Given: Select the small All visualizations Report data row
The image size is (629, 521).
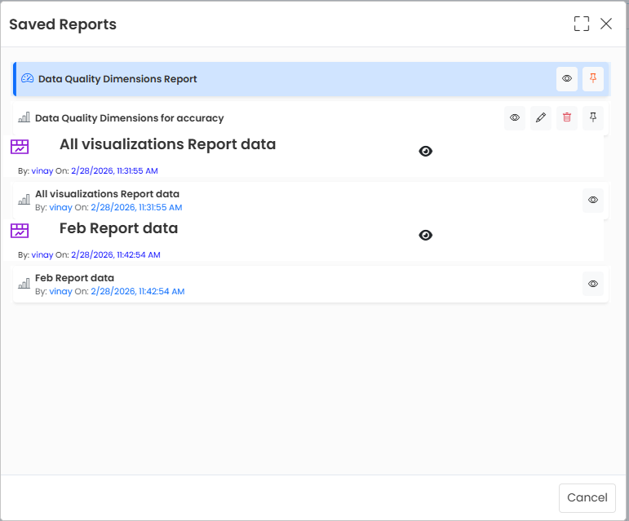Looking at the screenshot, I should (311, 201).
